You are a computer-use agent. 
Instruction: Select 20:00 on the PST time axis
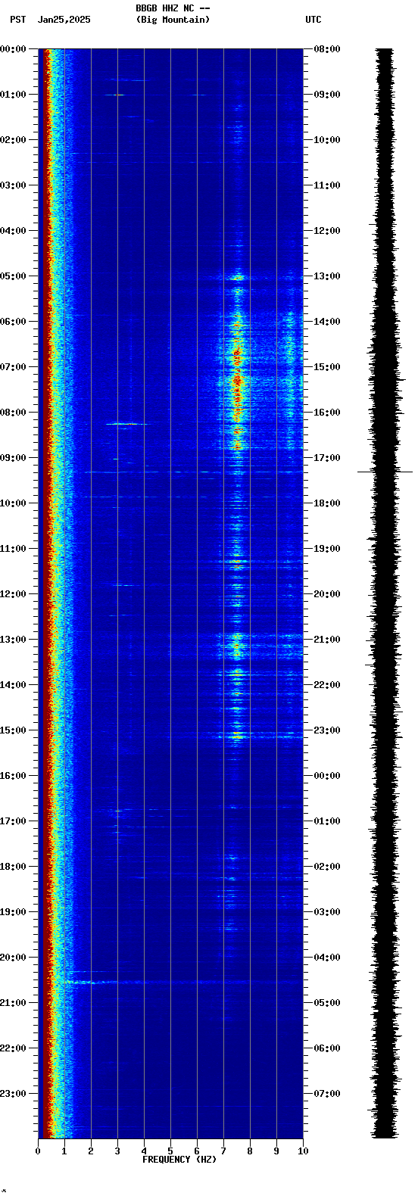pos(13,958)
